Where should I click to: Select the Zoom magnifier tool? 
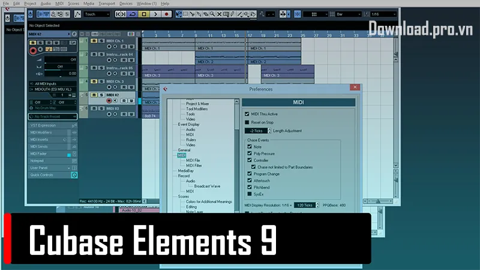point(212,14)
